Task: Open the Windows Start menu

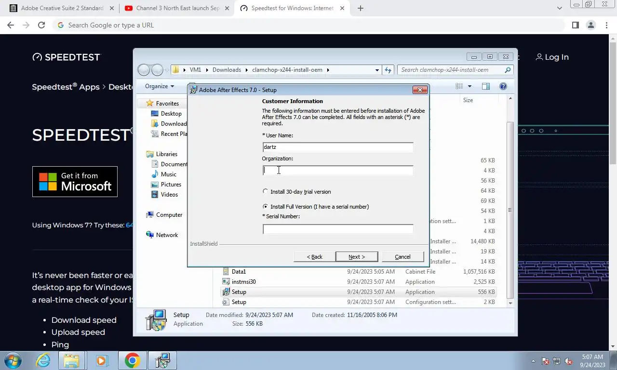Action: 13,360
